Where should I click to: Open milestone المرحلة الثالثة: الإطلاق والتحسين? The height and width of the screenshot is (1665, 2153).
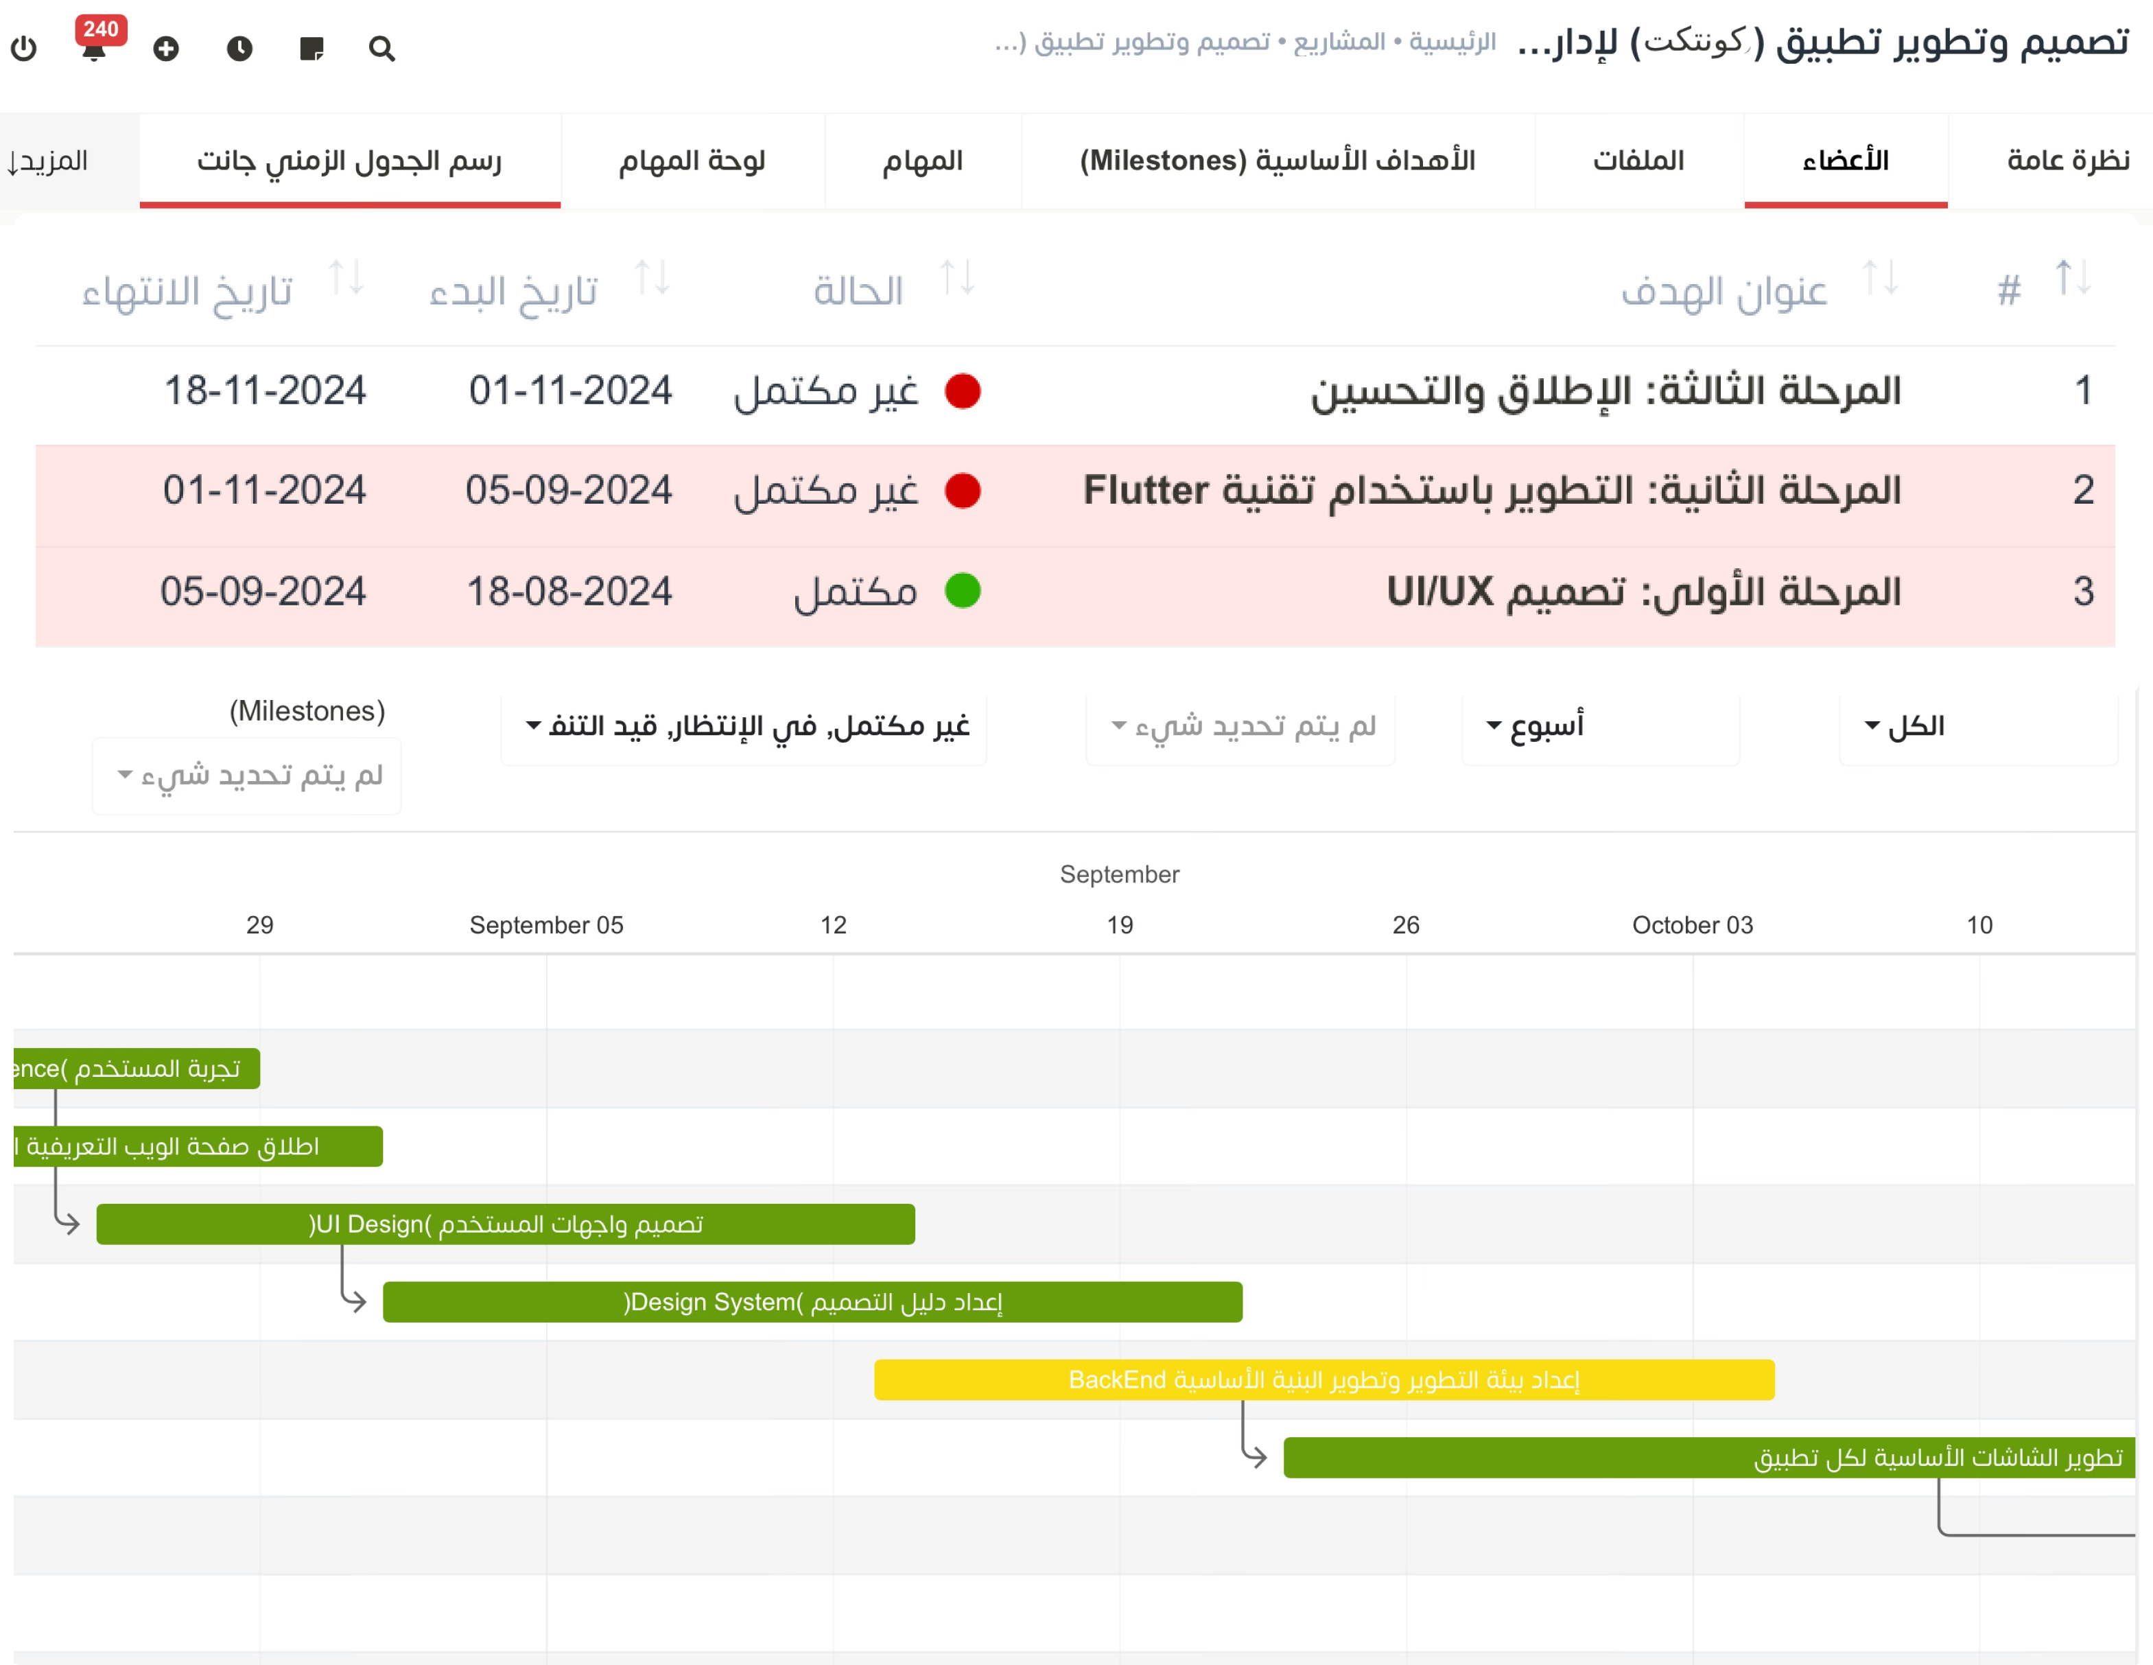(x=1605, y=392)
